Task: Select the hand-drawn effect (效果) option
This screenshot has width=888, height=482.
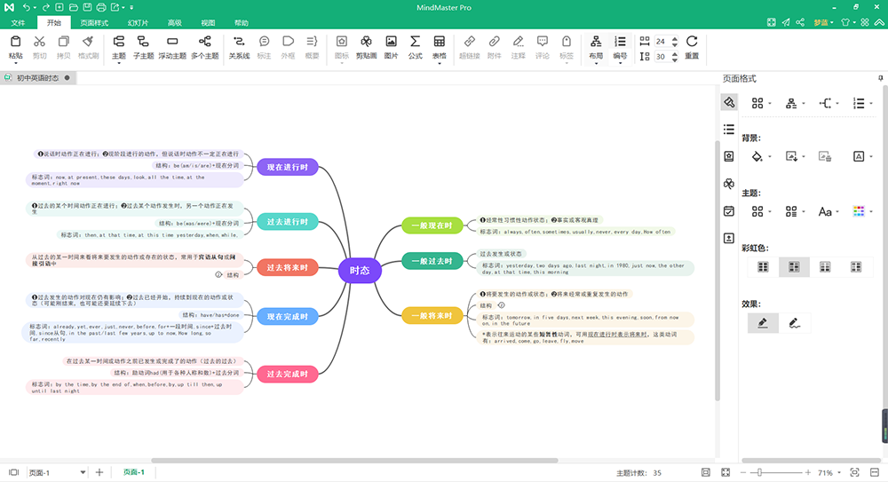Action: (x=794, y=323)
